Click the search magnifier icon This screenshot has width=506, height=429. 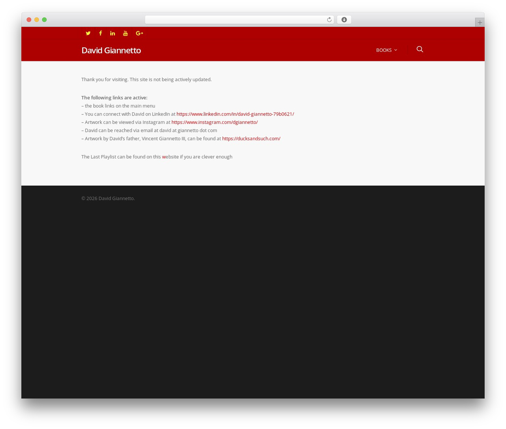[420, 49]
